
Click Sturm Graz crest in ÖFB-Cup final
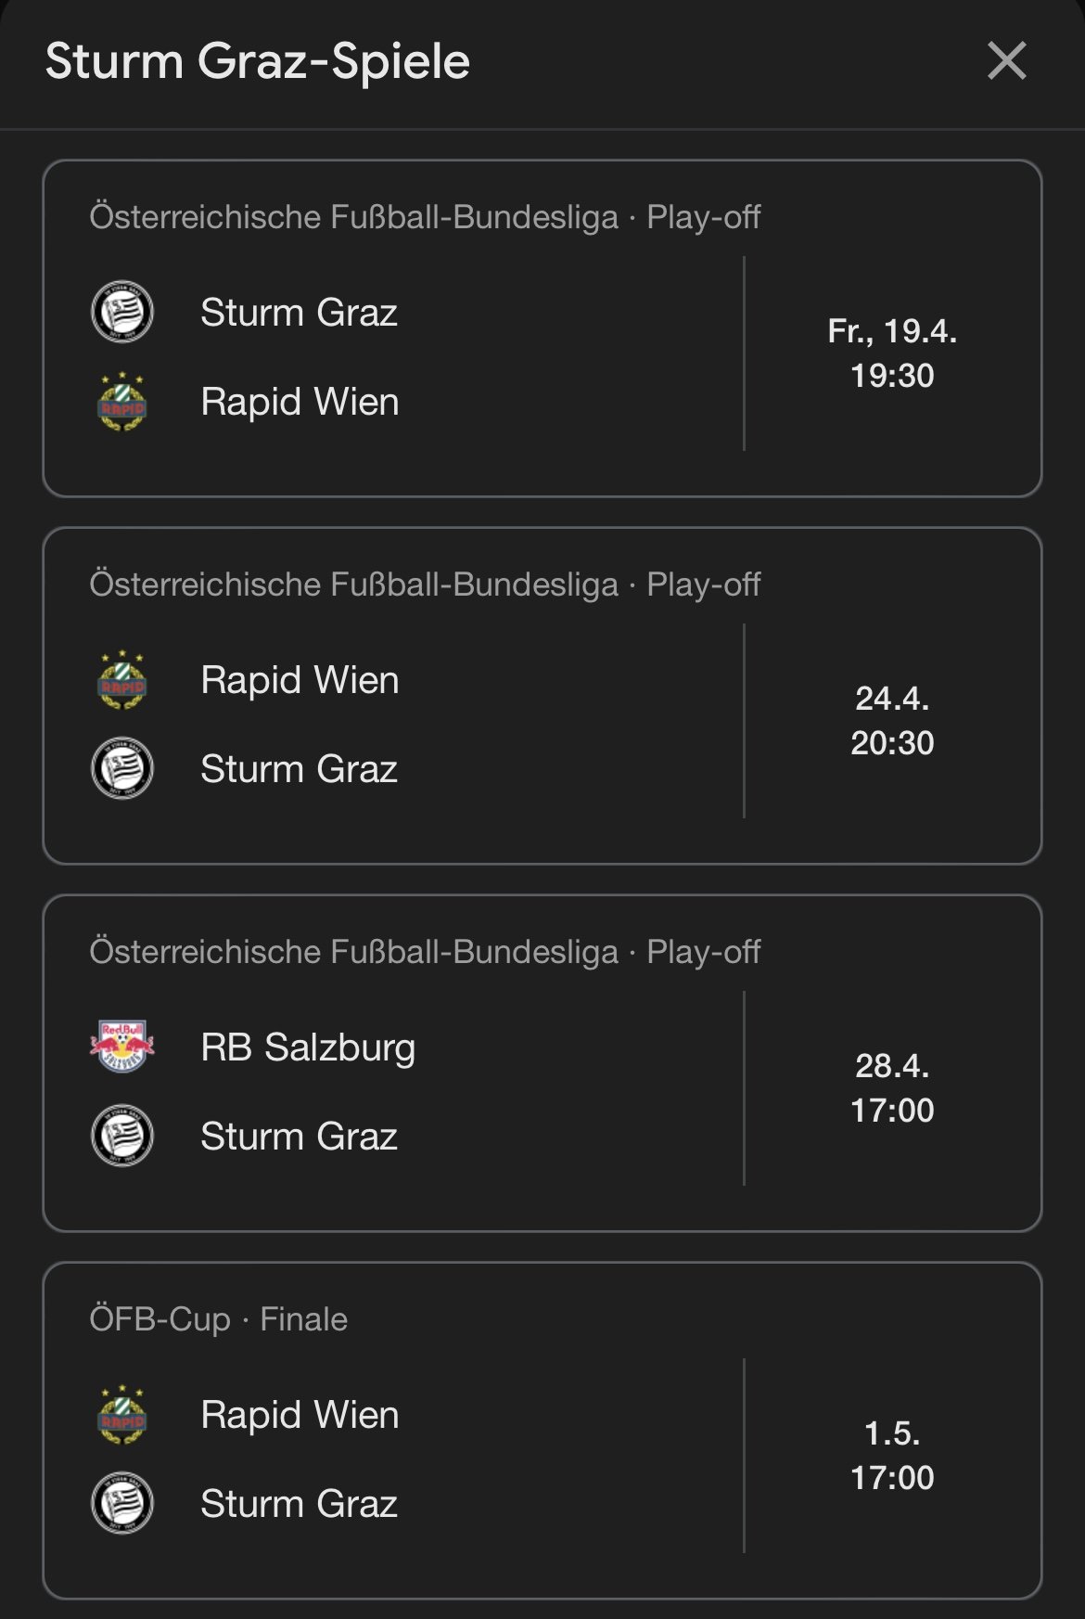(x=122, y=1503)
